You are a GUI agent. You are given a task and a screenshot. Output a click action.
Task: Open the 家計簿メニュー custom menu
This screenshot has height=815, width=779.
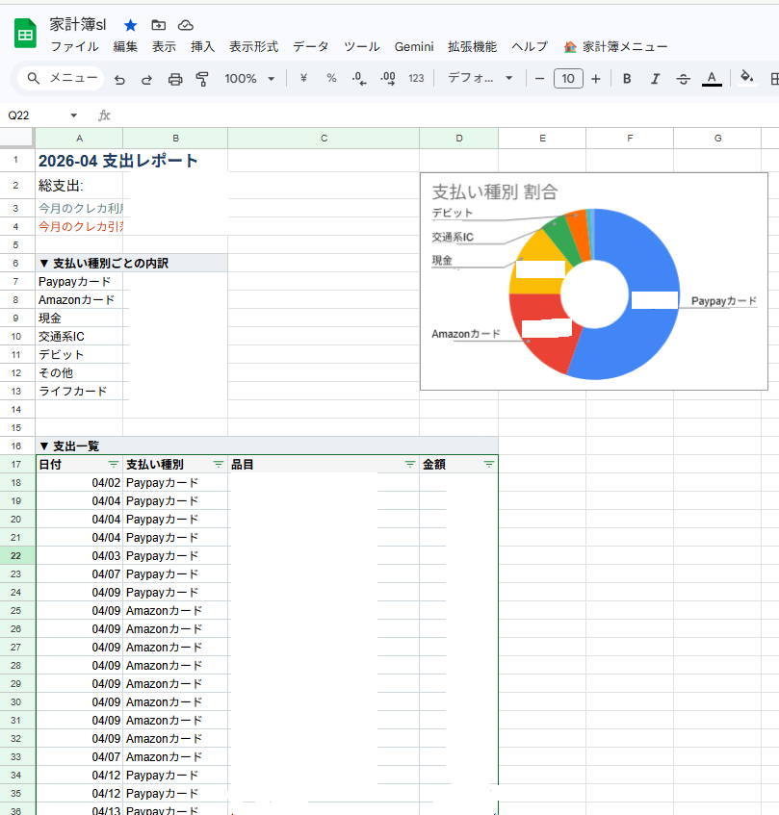(x=615, y=47)
